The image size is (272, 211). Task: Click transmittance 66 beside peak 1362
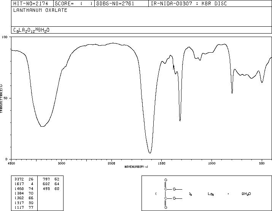[31, 198]
